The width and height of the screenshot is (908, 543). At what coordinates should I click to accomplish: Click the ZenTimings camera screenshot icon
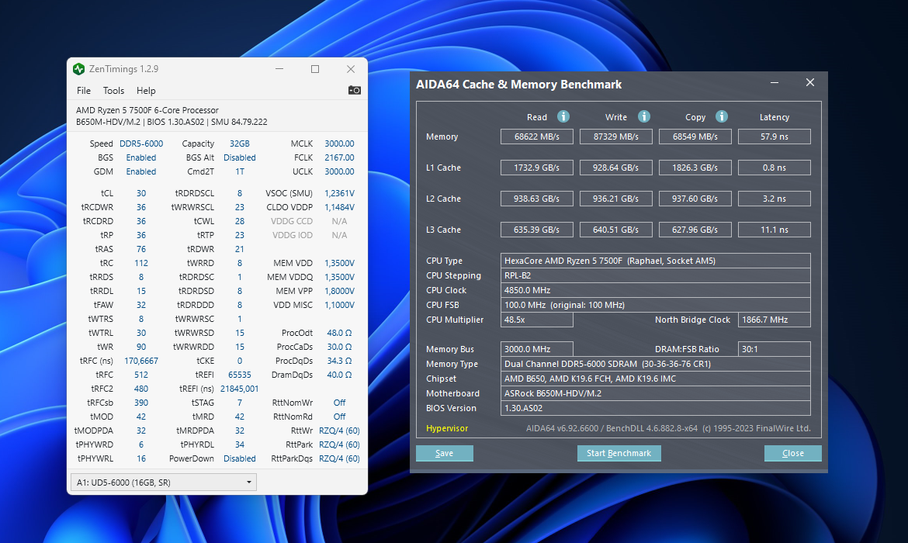pos(355,90)
